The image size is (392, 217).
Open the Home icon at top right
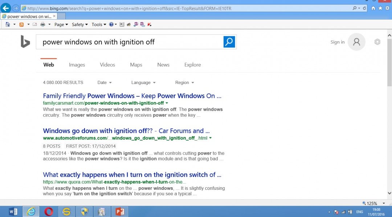373,8
